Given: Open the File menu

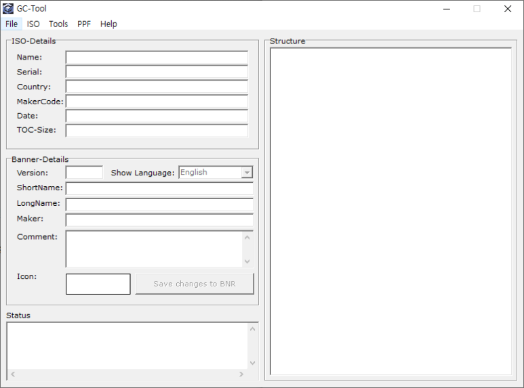Looking at the screenshot, I should 12,24.
